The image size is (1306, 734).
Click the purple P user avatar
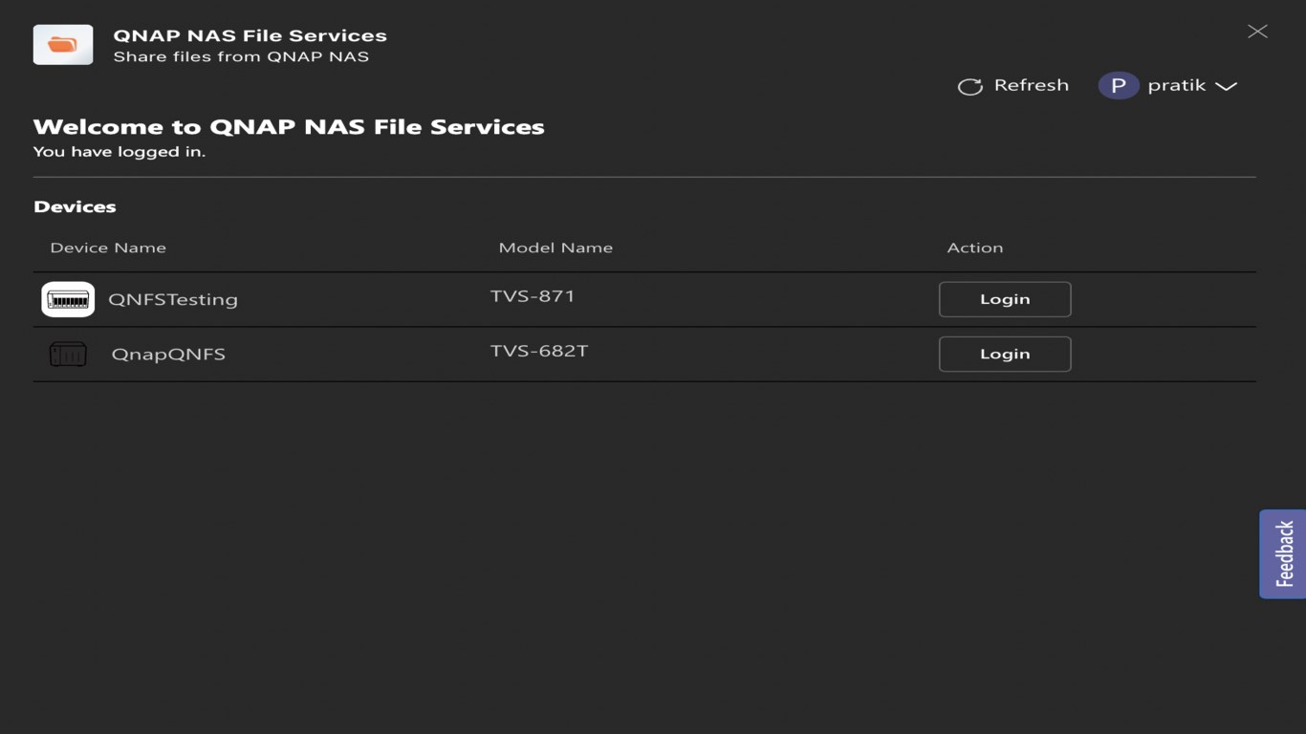(x=1118, y=86)
